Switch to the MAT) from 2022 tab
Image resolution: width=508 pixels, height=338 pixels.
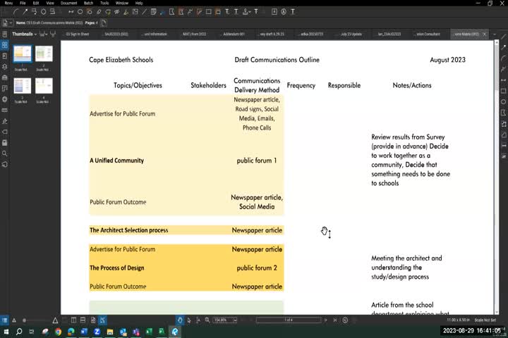tap(194, 34)
